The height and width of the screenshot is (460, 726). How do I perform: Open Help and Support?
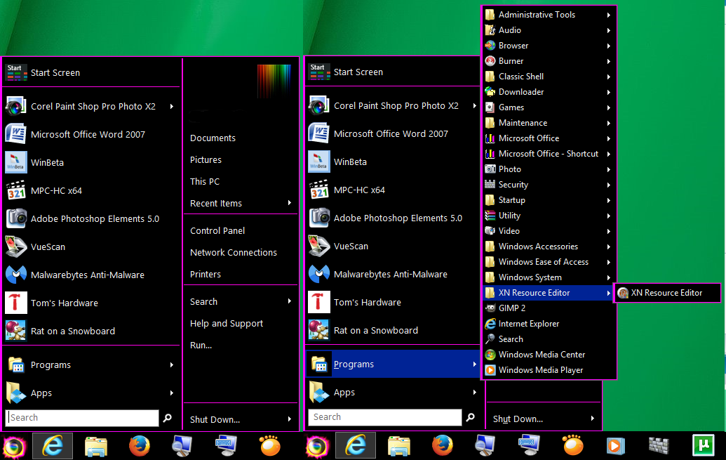227,323
